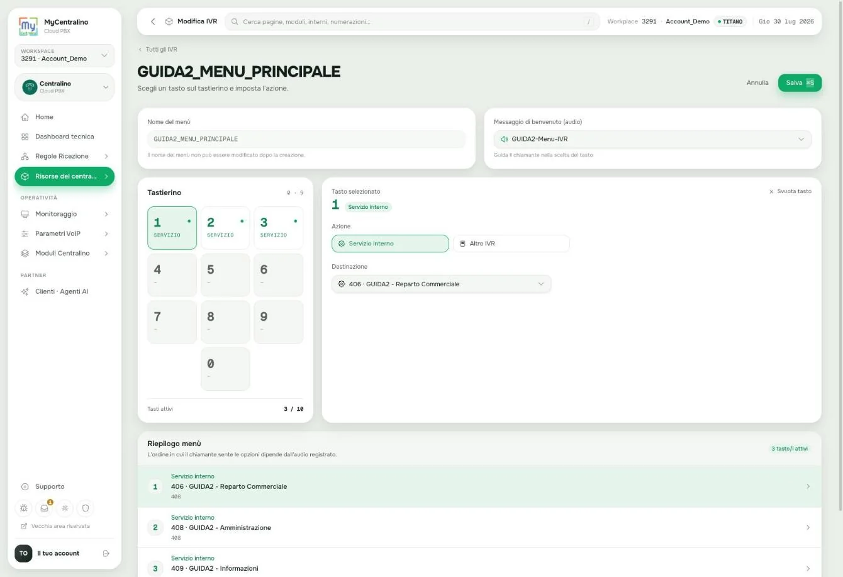Viewport: 843px width, 577px height.
Task: Click Annulla
Action: pyautogui.click(x=757, y=82)
